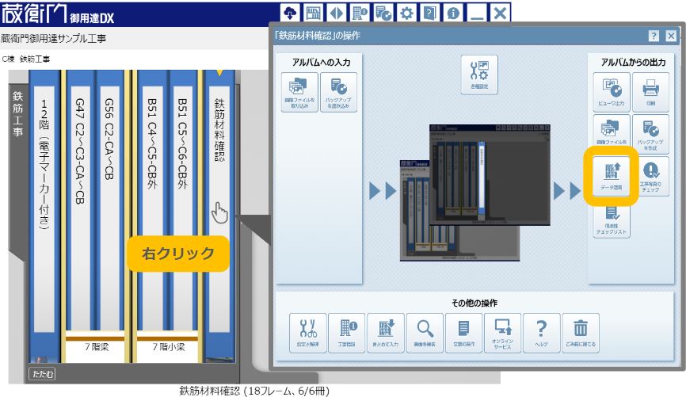Open settings gear icon in title bar
The height and width of the screenshot is (397, 686).
click(406, 13)
